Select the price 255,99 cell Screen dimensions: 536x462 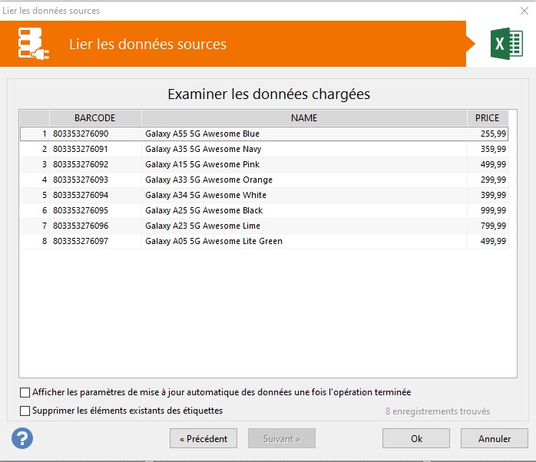click(x=488, y=134)
